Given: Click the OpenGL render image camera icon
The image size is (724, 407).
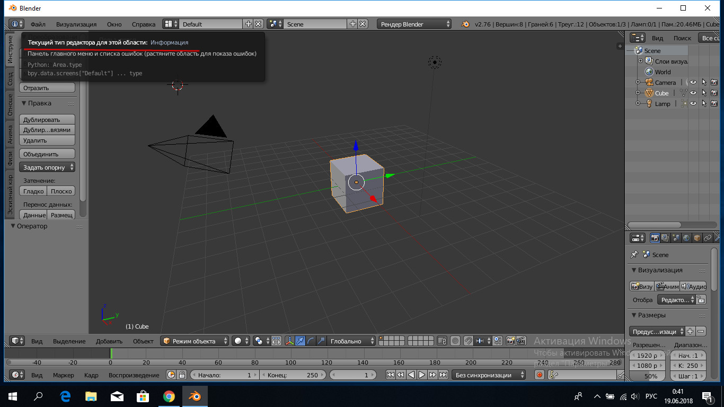Looking at the screenshot, I should point(511,341).
